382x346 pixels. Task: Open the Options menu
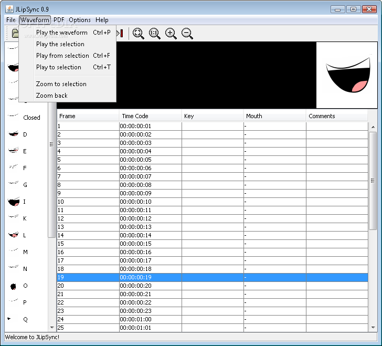(80, 20)
